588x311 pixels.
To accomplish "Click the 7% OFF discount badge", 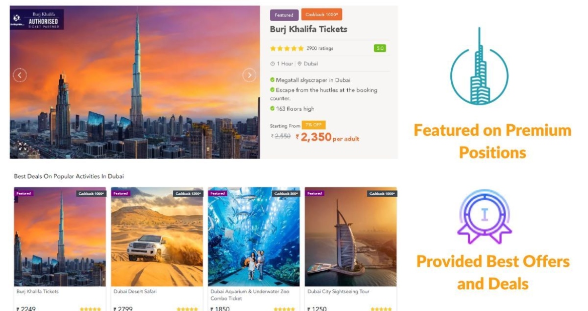I will 314,125.
